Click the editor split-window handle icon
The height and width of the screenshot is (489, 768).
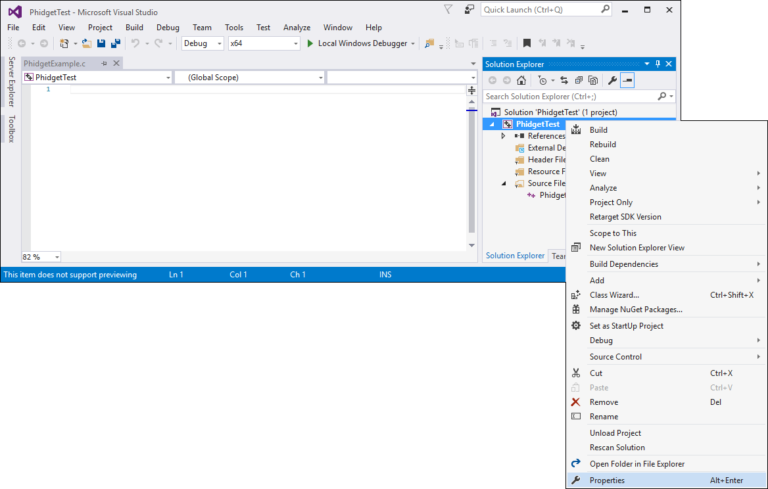pos(471,90)
